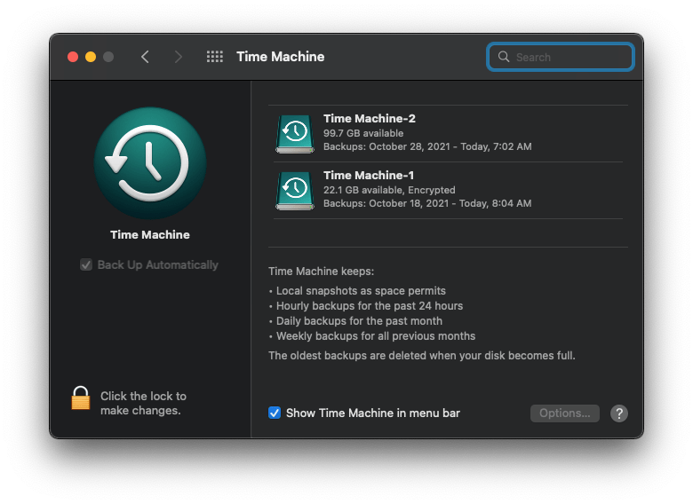Uncheck Show Time Machine in menu bar
The height and width of the screenshot is (504, 693).
point(275,413)
